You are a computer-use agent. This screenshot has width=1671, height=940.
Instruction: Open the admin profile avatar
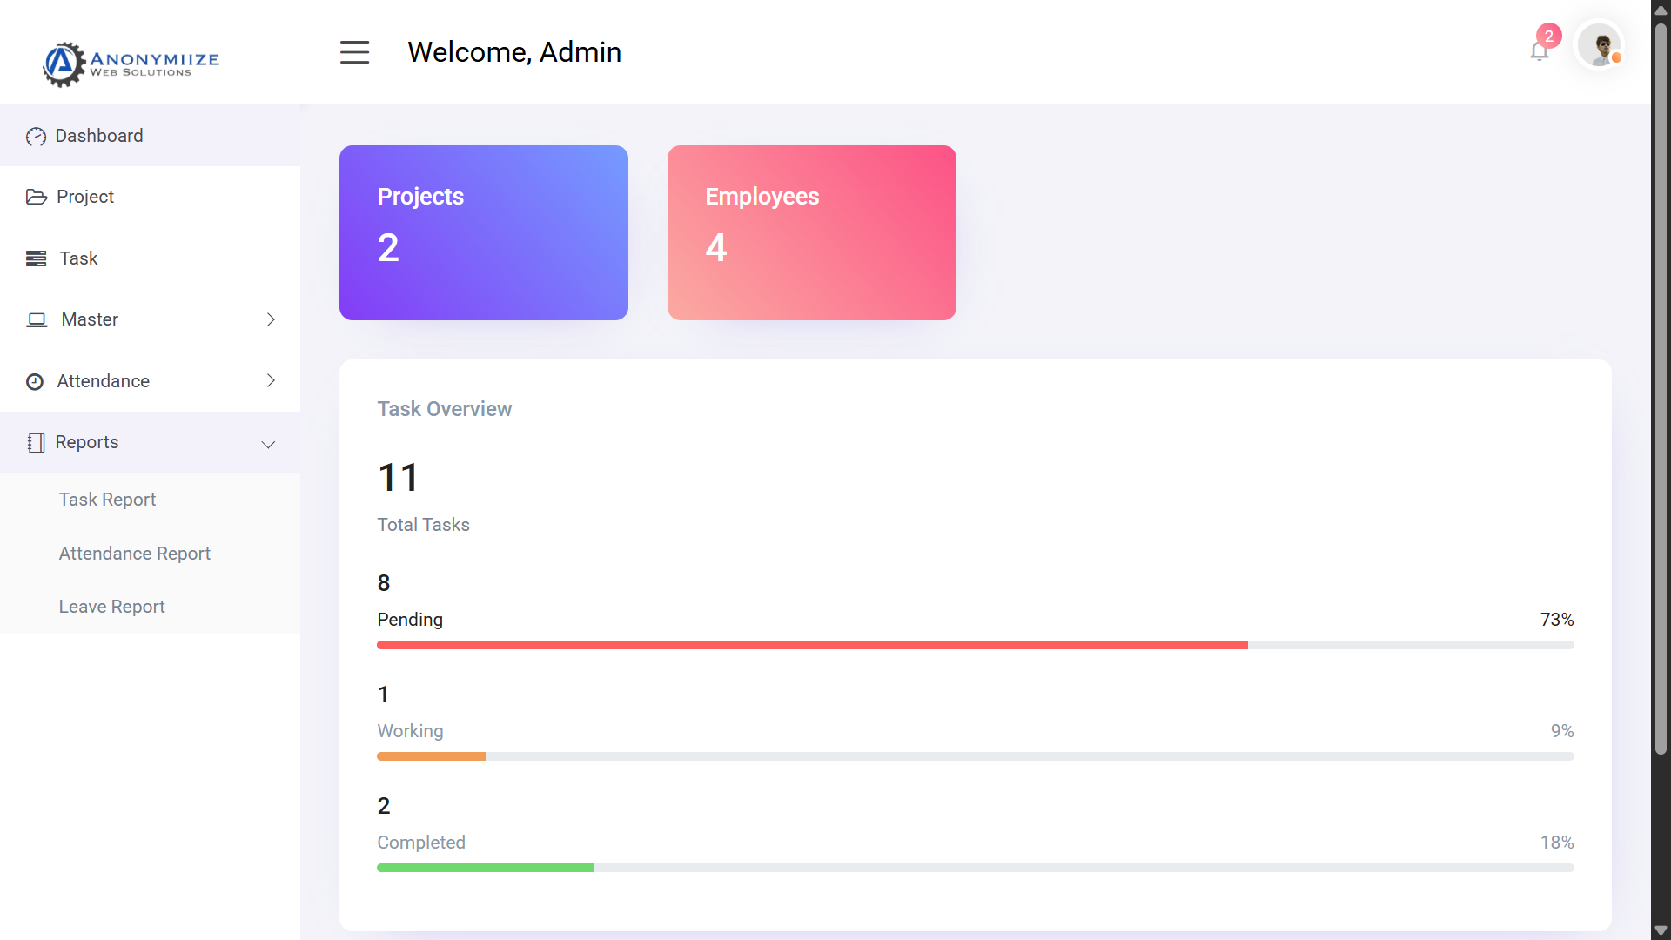click(x=1600, y=45)
